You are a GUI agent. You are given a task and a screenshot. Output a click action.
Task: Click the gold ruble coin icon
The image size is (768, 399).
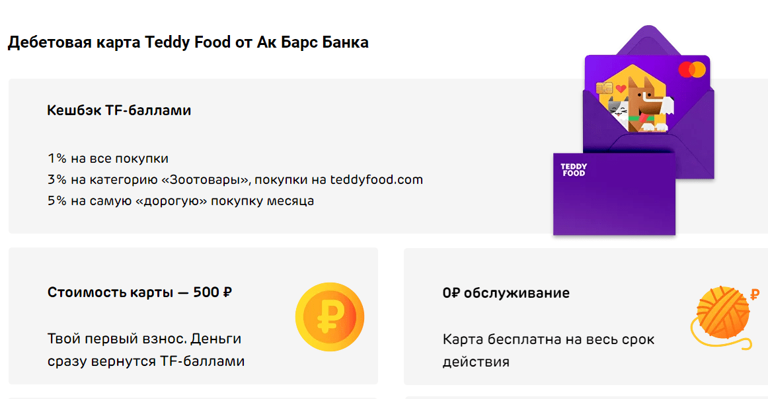point(329,316)
